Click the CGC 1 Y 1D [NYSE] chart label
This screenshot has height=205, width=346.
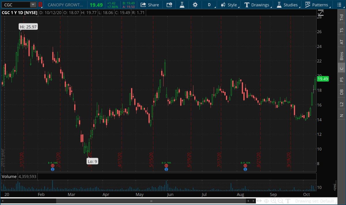coord(20,13)
